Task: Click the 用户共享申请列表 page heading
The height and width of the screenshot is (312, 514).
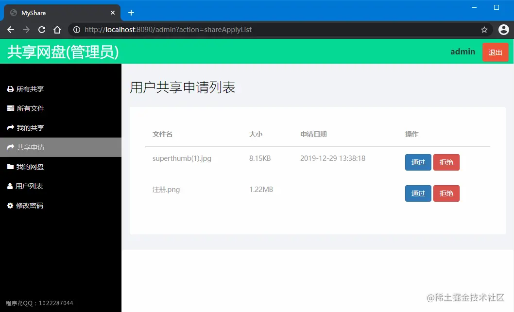Action: (x=183, y=87)
